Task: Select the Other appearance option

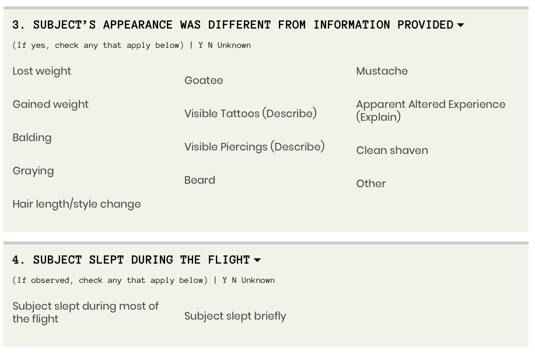Action: [371, 184]
